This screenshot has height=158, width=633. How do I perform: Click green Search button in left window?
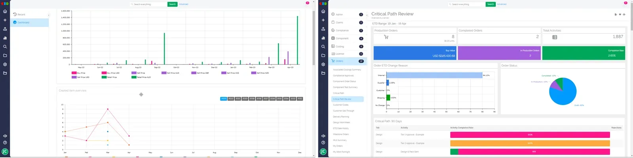172,4
